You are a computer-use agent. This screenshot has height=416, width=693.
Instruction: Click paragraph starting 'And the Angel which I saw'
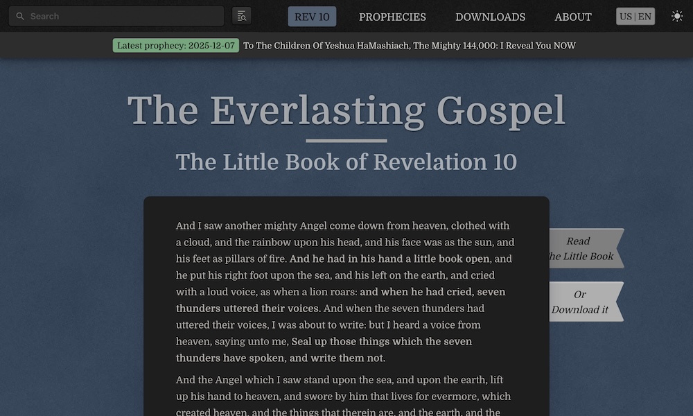click(x=343, y=395)
